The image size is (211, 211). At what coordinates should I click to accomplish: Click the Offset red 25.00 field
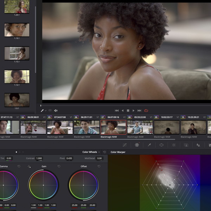pos(75,205)
